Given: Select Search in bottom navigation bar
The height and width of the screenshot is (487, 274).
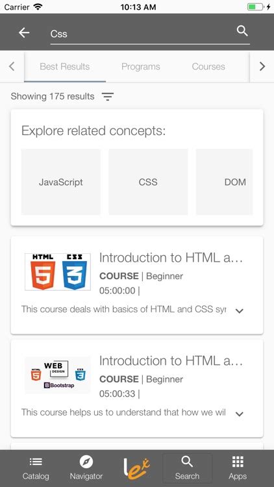Looking at the screenshot, I should coord(187,468).
